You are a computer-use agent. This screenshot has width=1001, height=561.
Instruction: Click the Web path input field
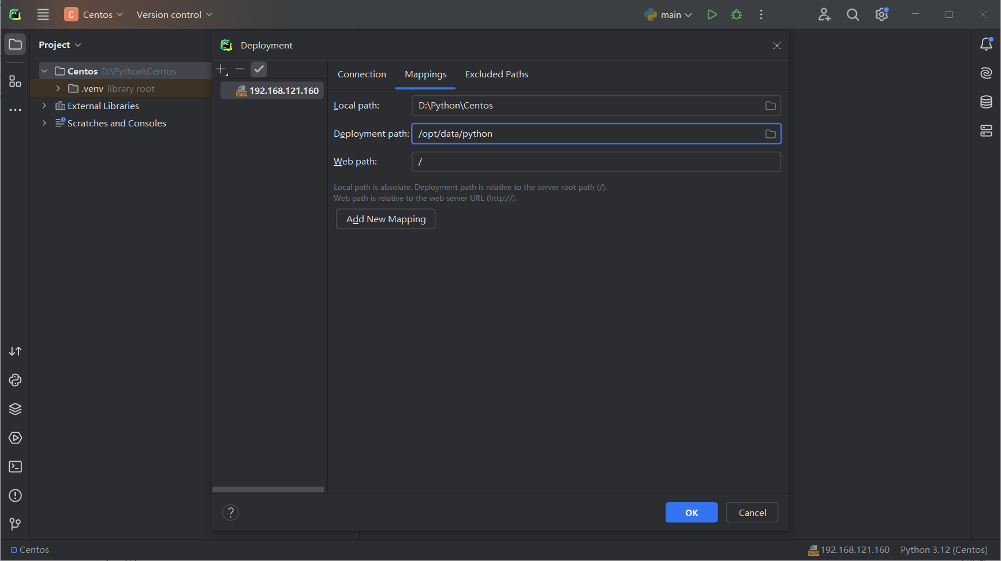pyautogui.click(x=596, y=162)
